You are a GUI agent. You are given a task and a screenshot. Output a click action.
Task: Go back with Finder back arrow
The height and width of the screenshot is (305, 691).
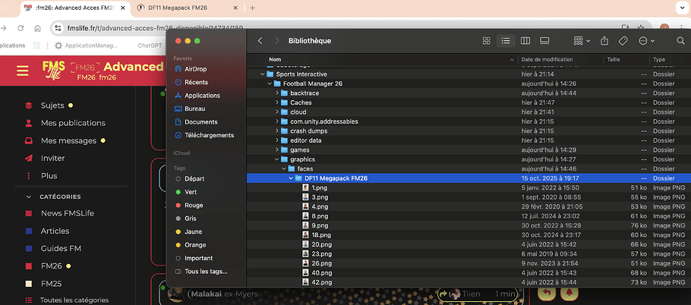pos(260,40)
